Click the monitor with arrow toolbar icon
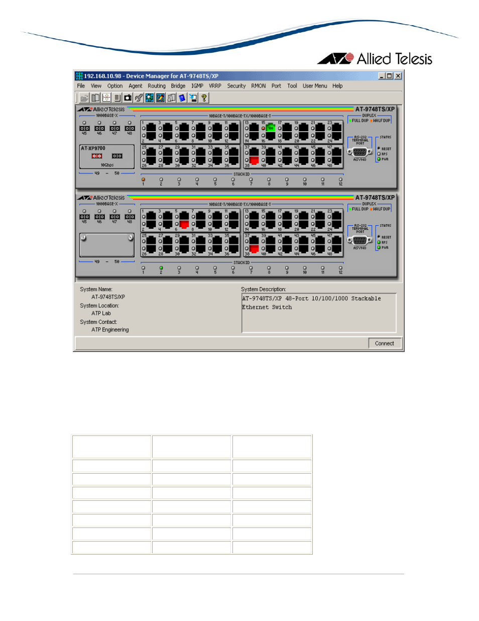The height and width of the screenshot is (621, 479). click(x=193, y=98)
